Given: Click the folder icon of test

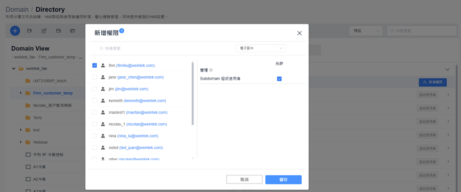Looking at the screenshot, I should (x=28, y=130).
